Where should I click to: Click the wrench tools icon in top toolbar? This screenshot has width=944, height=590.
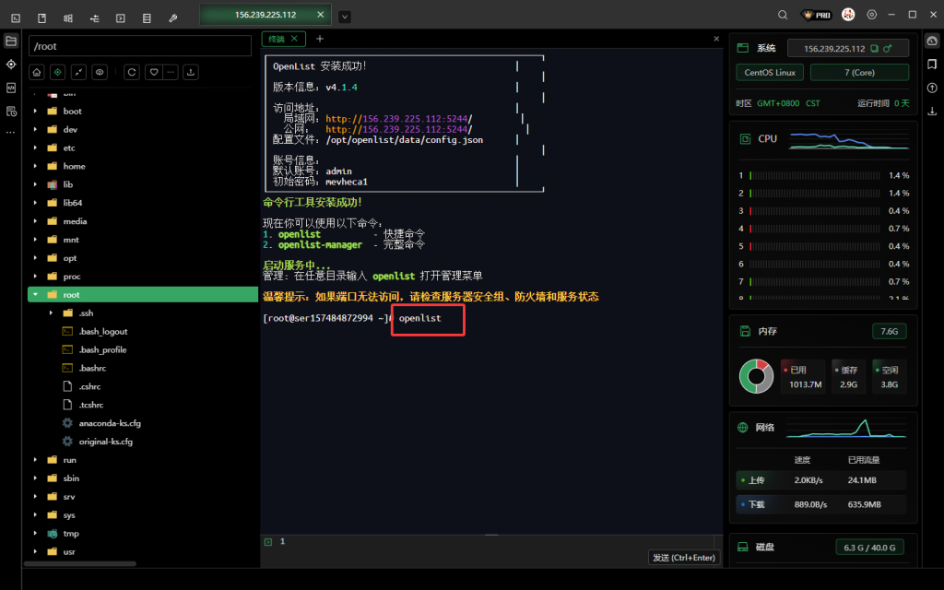173,18
